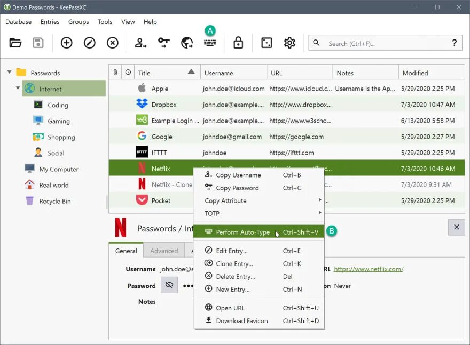Open the Recycle Bin group
This screenshot has width=470, height=345.
[x=55, y=201]
